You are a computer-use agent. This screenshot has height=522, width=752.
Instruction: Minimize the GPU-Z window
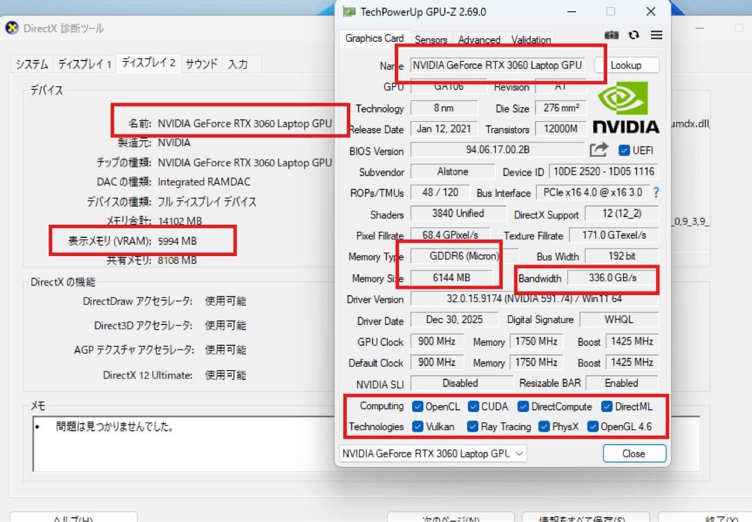pyautogui.click(x=571, y=12)
